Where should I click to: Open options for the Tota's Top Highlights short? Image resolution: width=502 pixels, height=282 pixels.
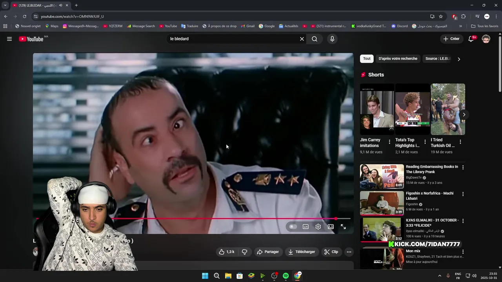point(425,142)
